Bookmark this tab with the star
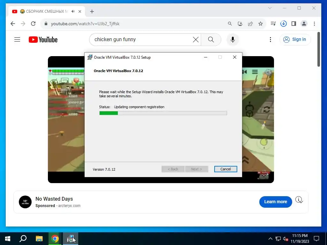 [261, 24]
